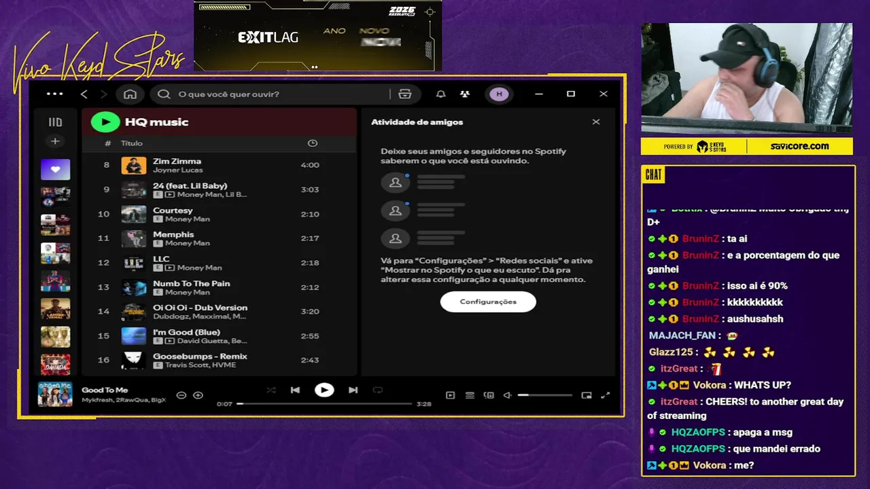
Task: Select the track Numb To The Pain
Action: pyautogui.click(x=219, y=287)
